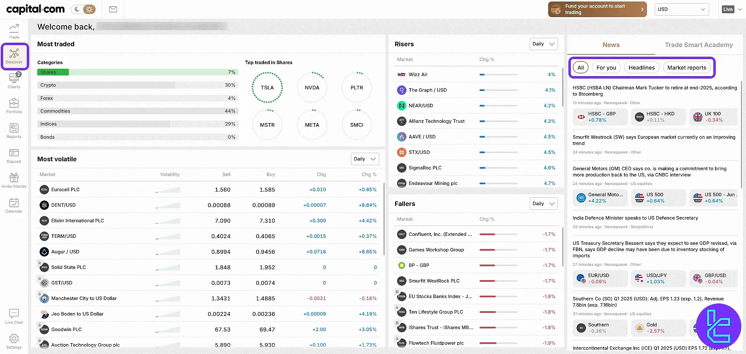Open the HSBC Chairman Mark Tucker headline
The width and height of the screenshot is (746, 354).
654,91
